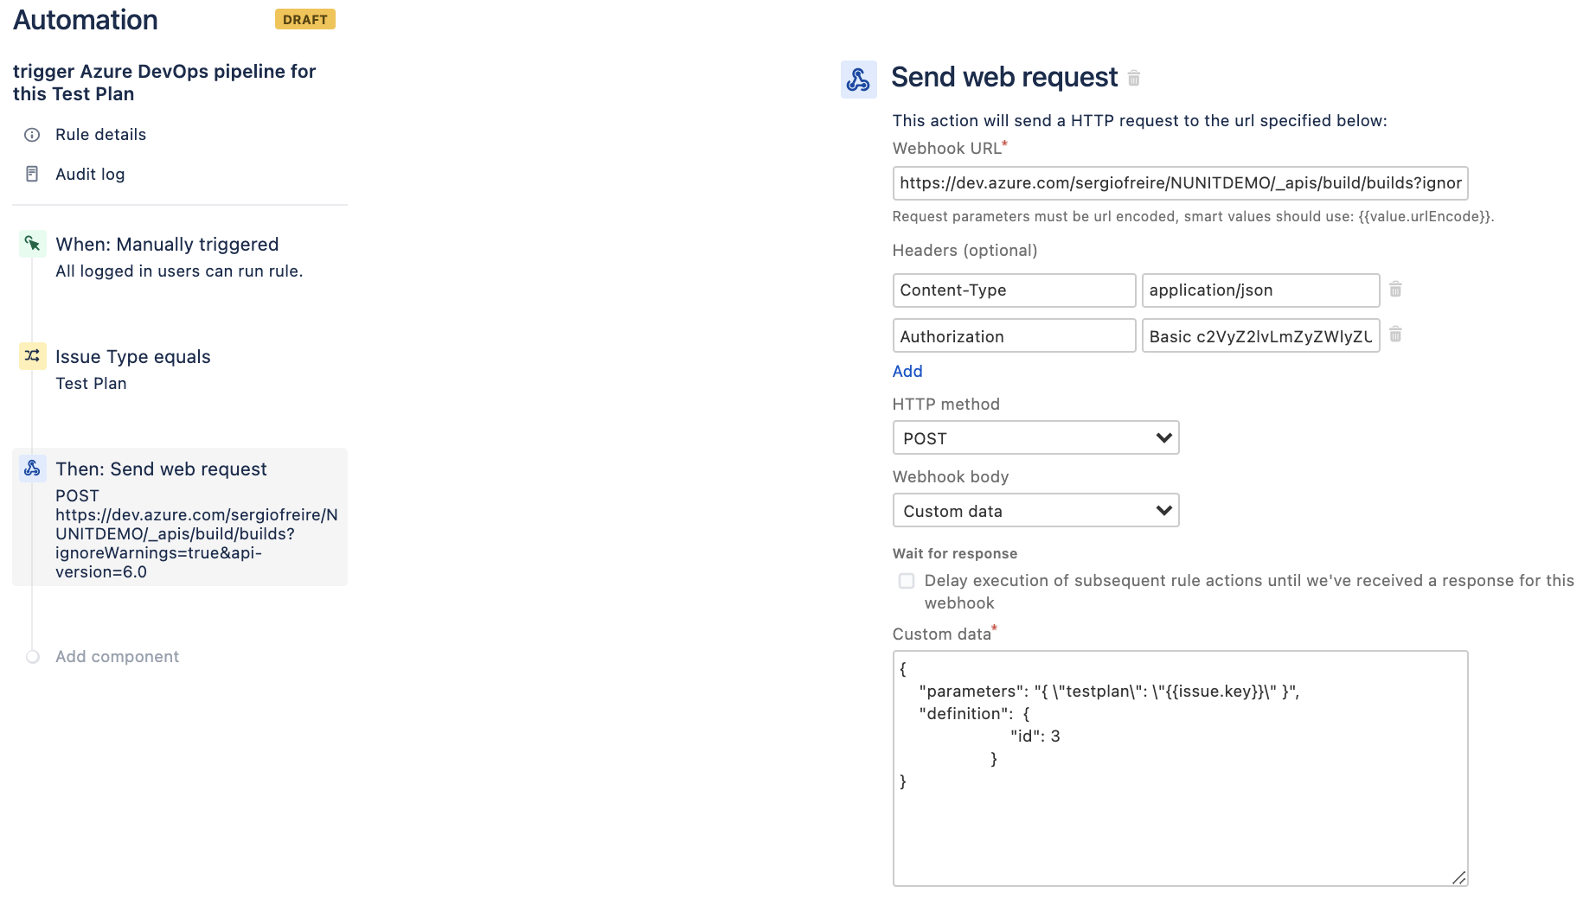Image resolution: width=1583 pixels, height=899 pixels.
Task: Enable Delay execution until response checkbox
Action: [x=907, y=581]
